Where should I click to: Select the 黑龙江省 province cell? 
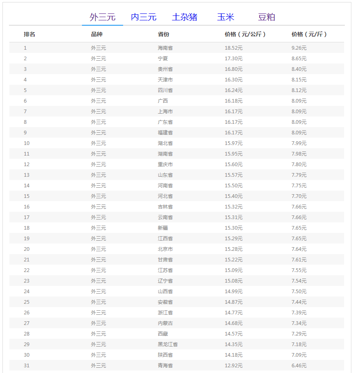pyautogui.click(x=168, y=344)
